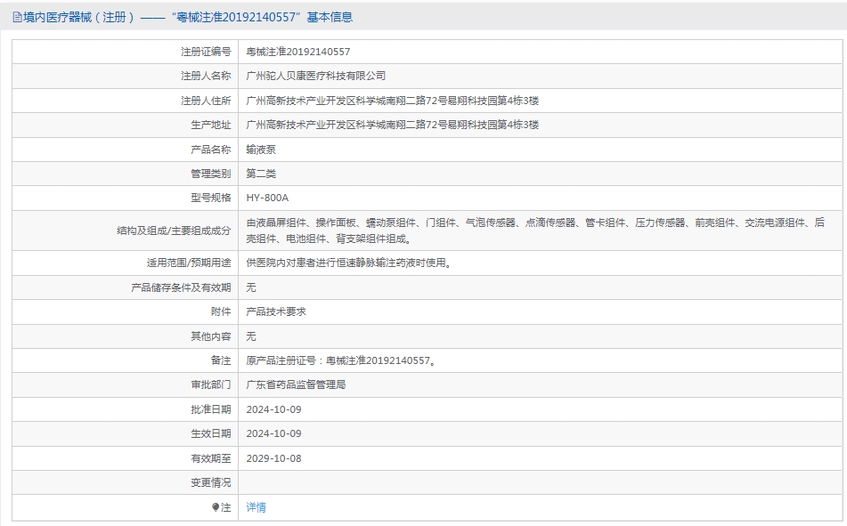Click the 结构及组成/主要组成成分 label

(x=174, y=231)
